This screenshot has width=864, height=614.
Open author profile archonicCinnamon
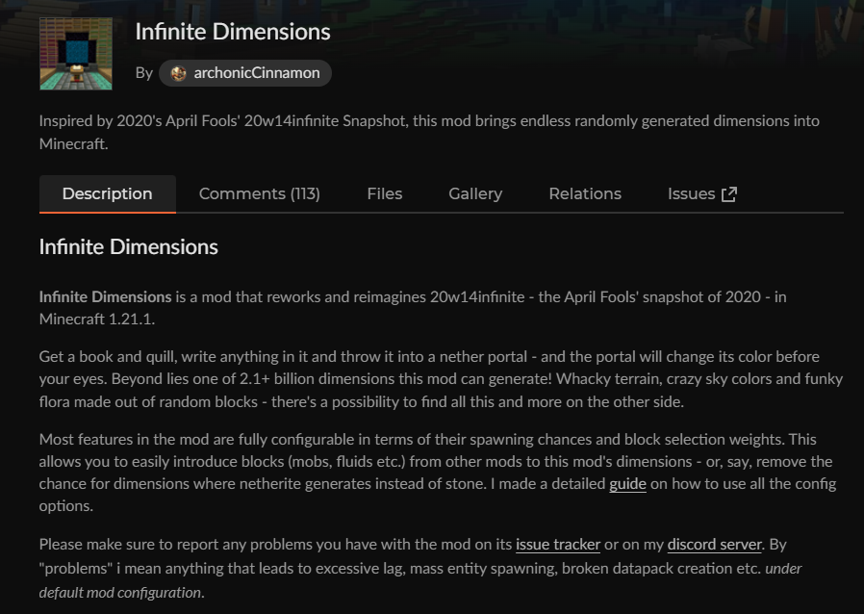245,73
